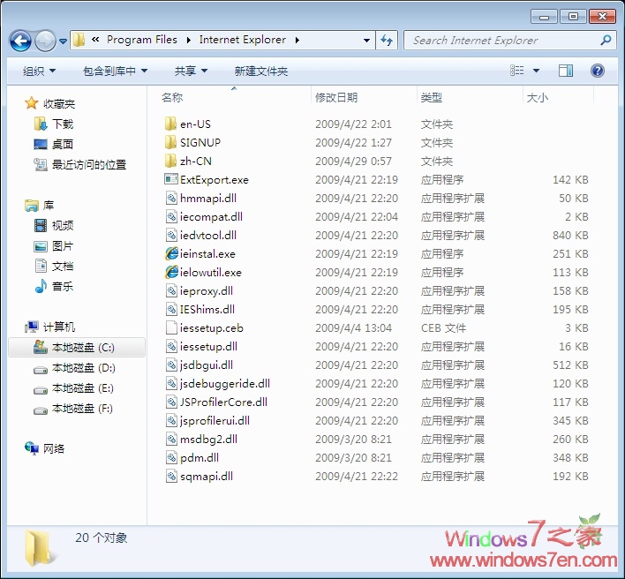Click 新建文件夹 to create a folder
The width and height of the screenshot is (625, 579).
(261, 71)
